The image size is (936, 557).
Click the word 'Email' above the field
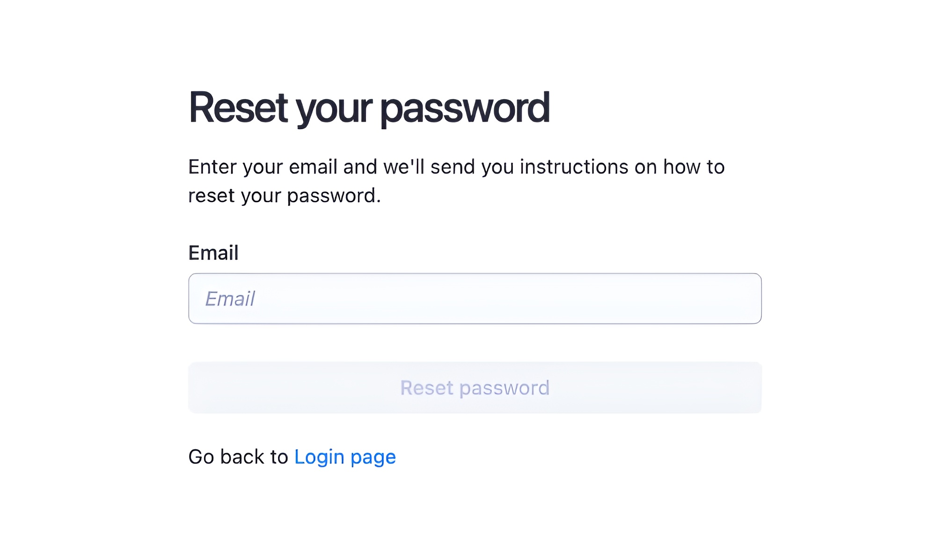[213, 252]
